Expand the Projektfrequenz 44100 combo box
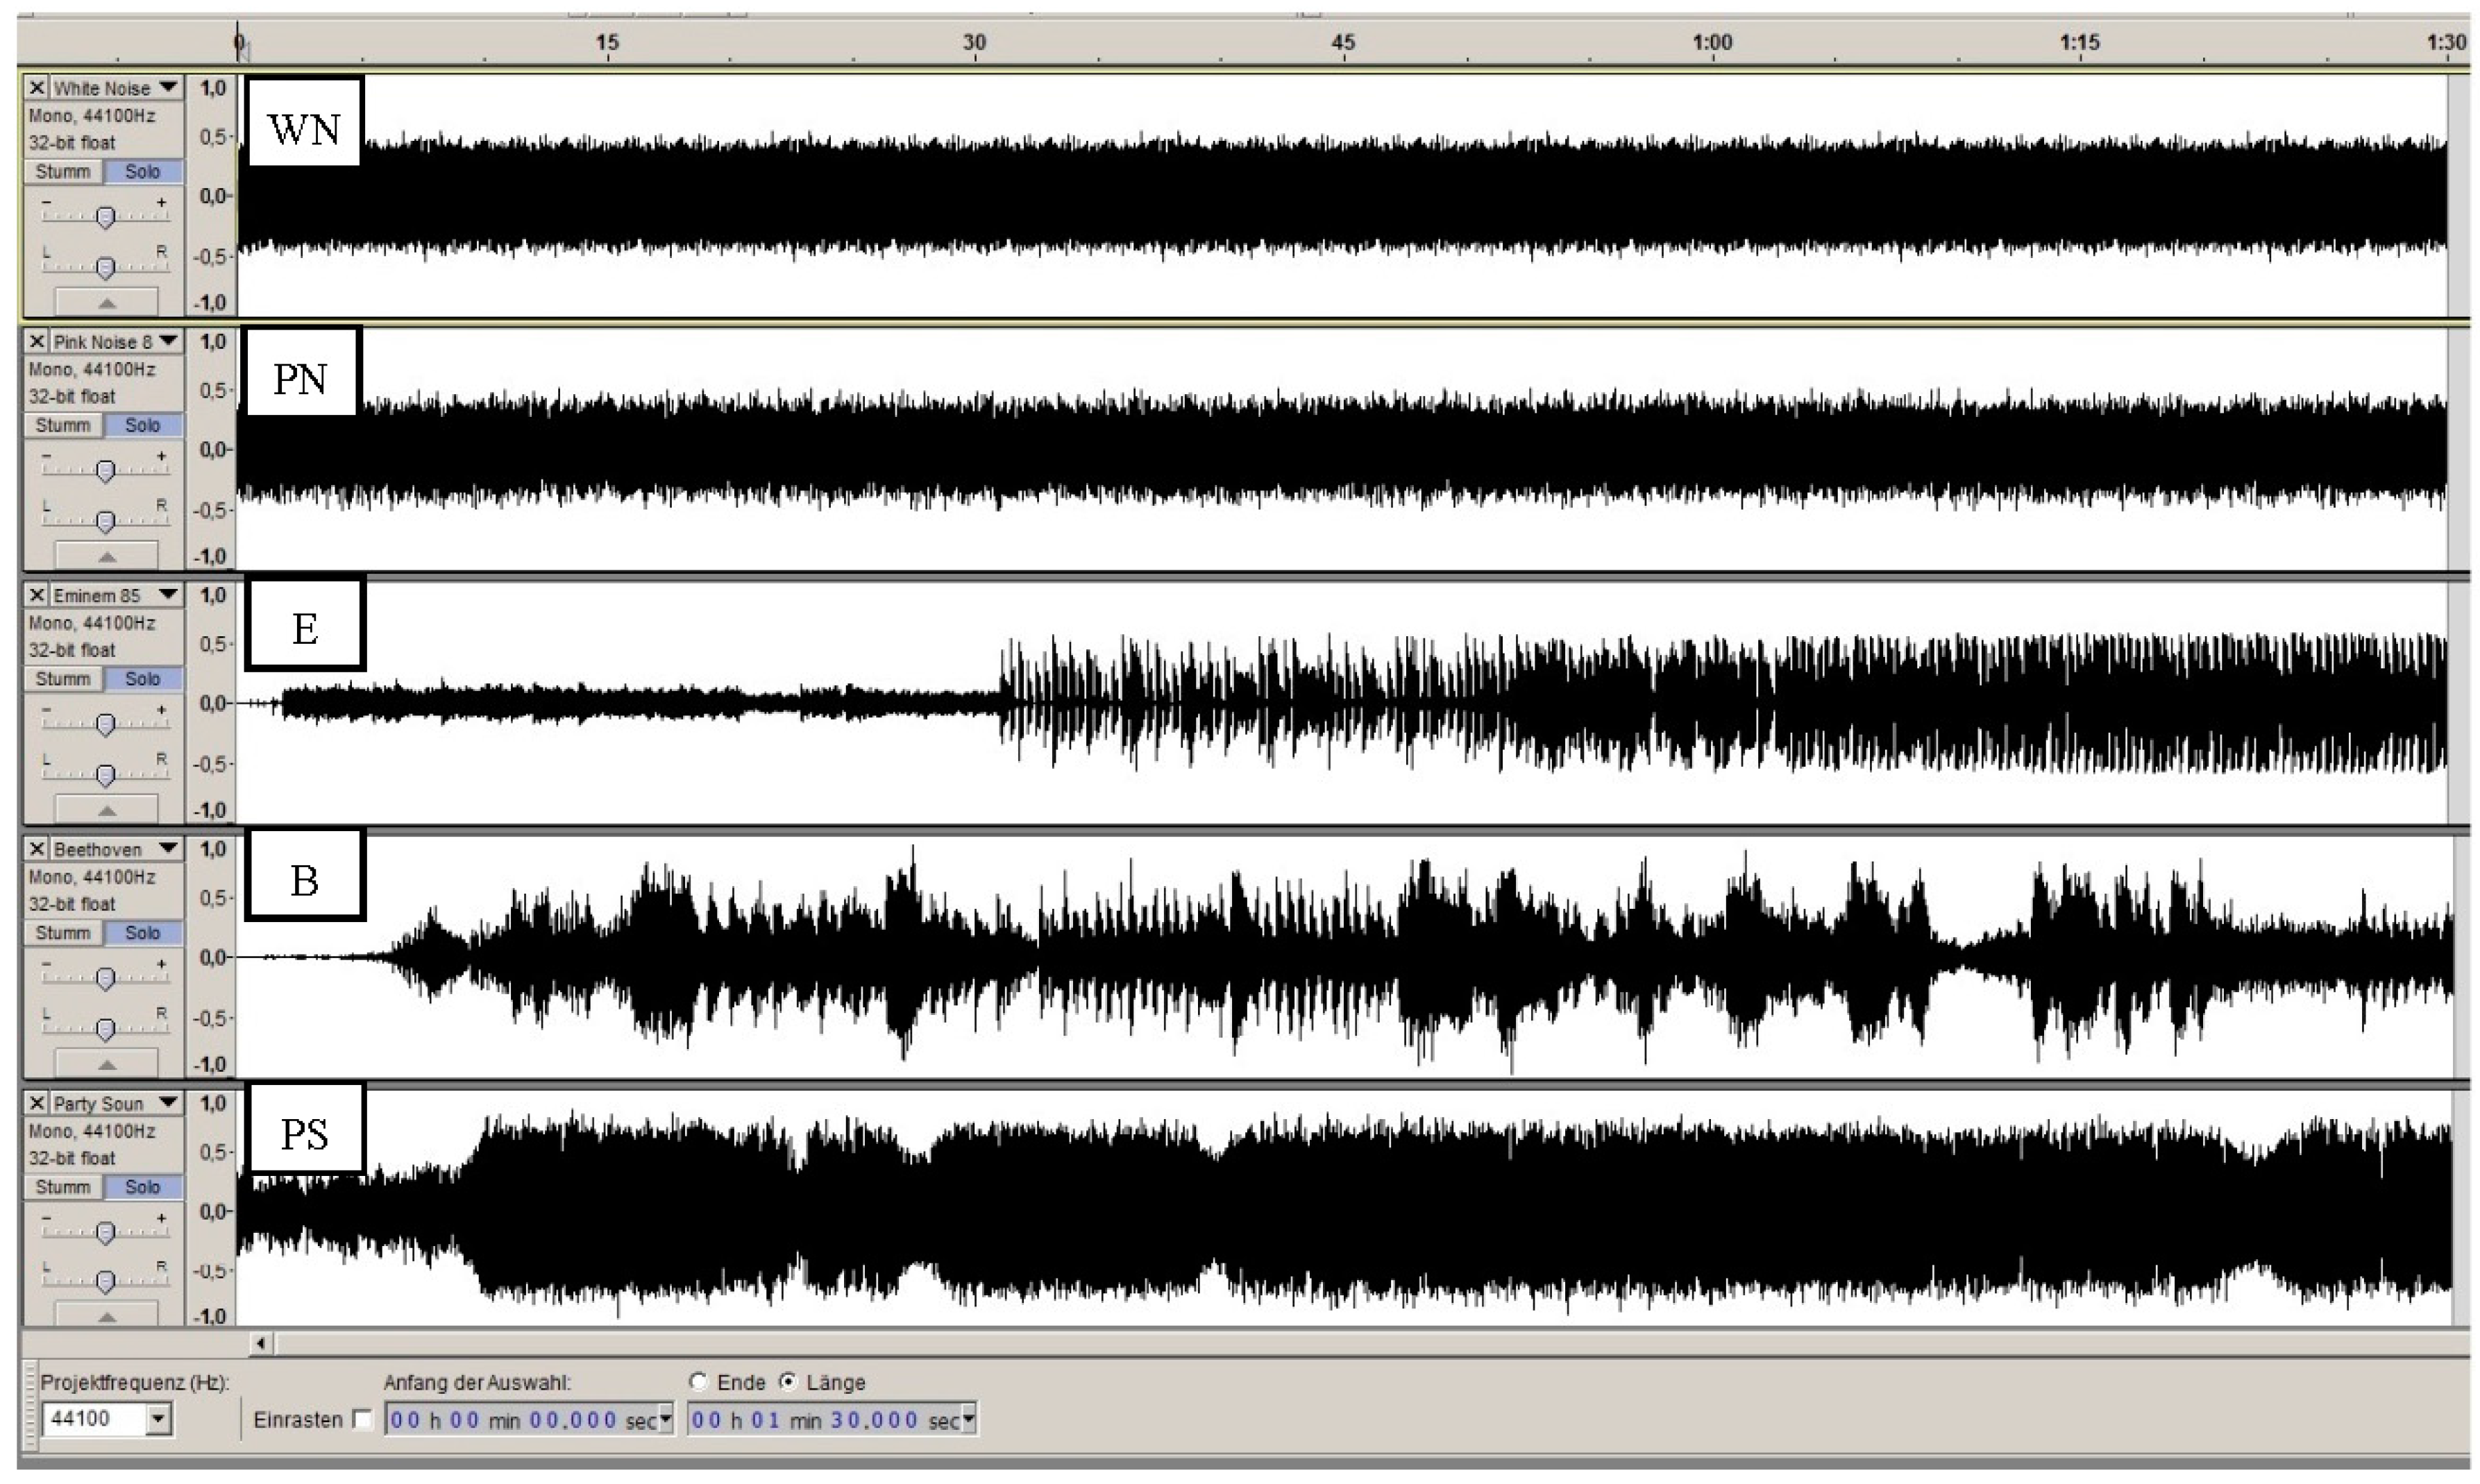This screenshot has height=1484, width=2480. click(158, 1419)
